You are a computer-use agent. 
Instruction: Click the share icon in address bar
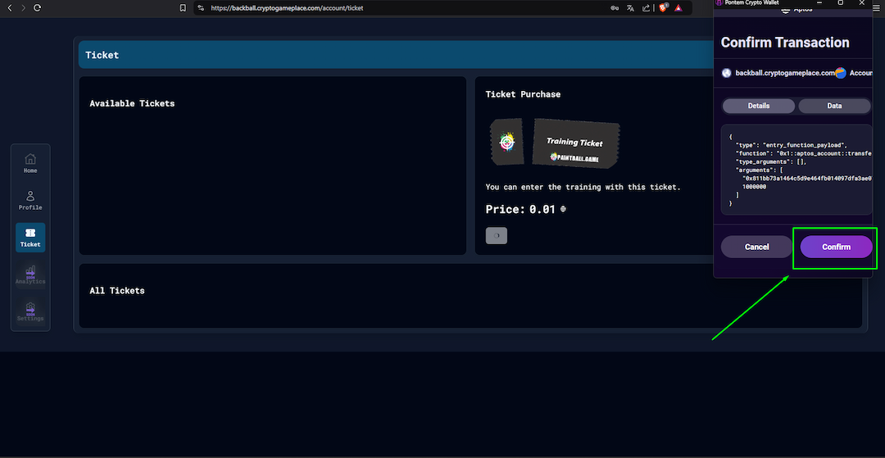coord(646,7)
